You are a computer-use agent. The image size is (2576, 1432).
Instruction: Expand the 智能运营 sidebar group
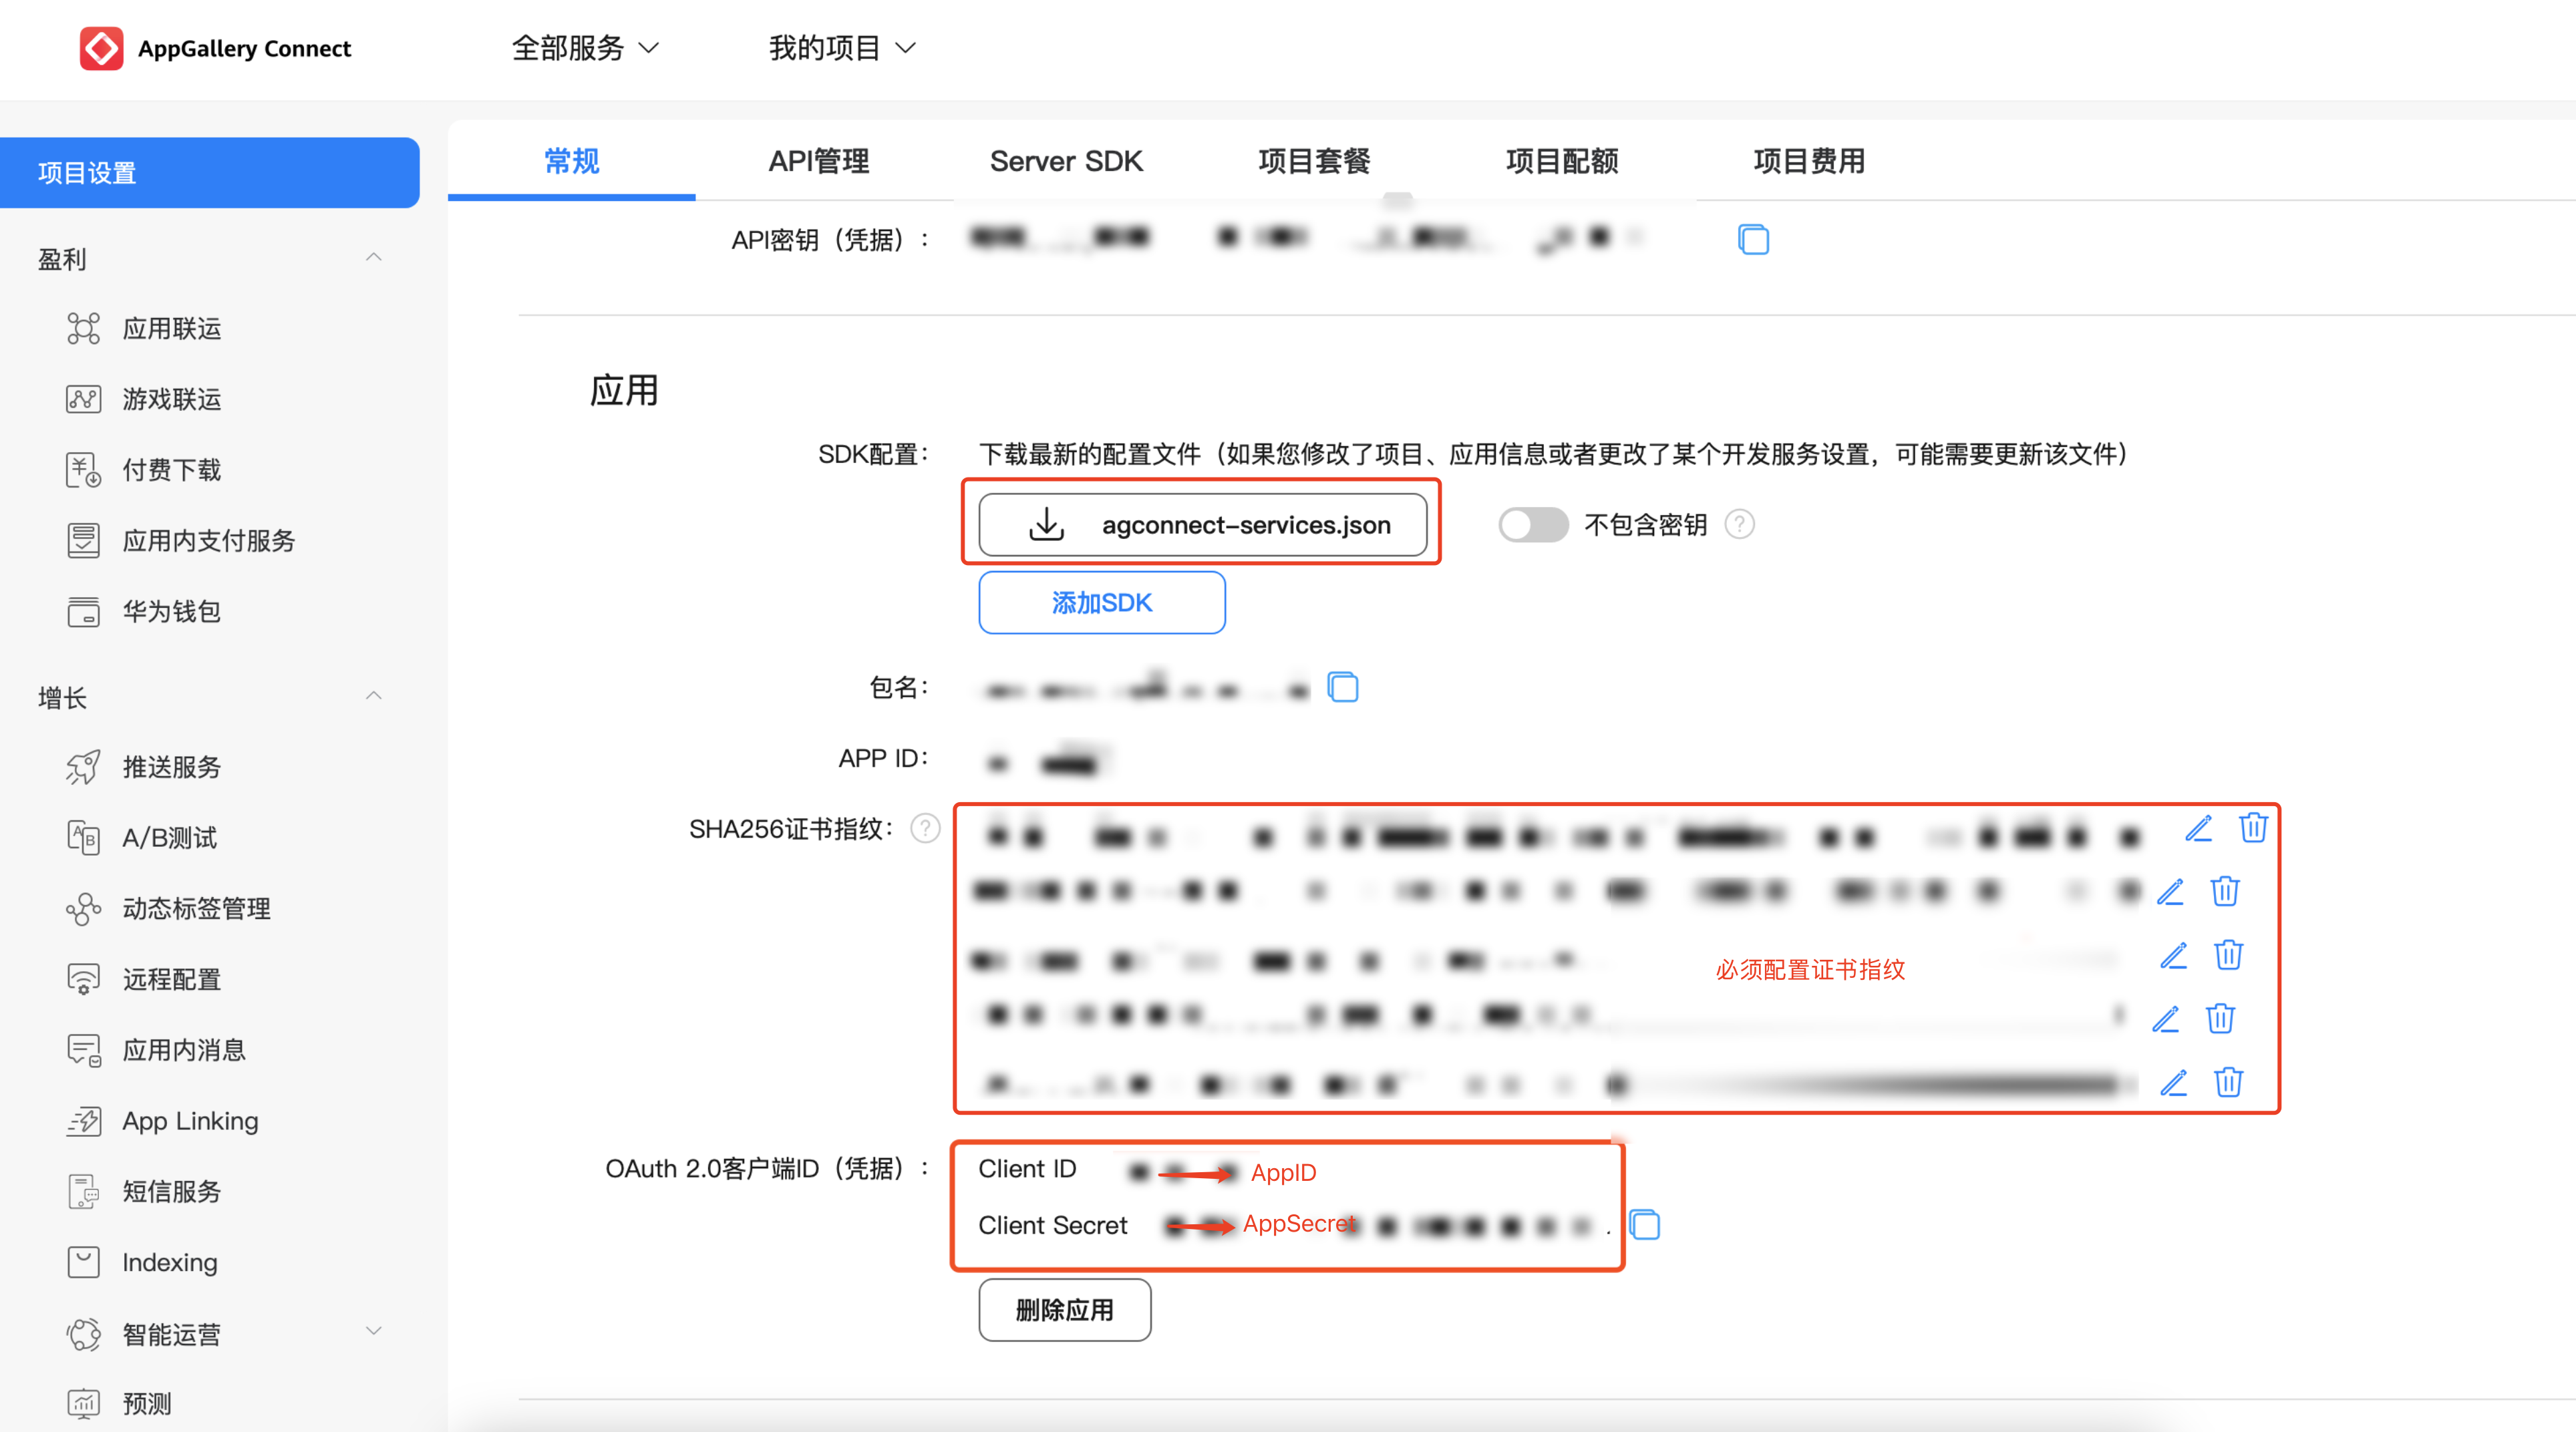[374, 1331]
